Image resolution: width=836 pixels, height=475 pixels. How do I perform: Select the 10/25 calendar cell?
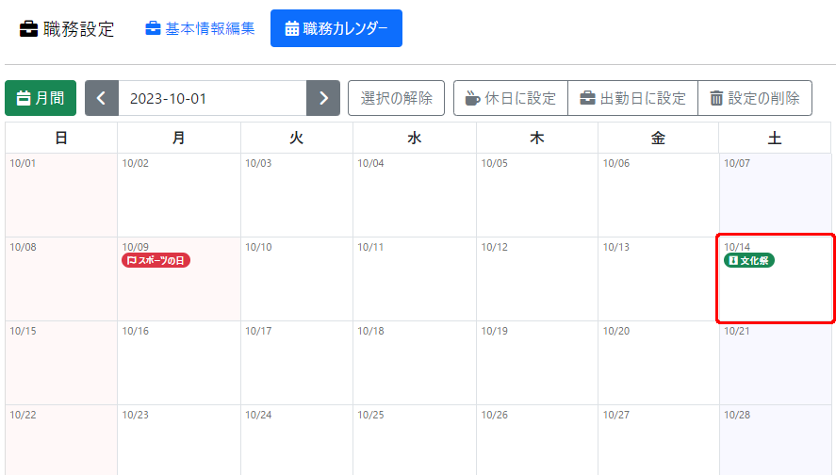415,440
